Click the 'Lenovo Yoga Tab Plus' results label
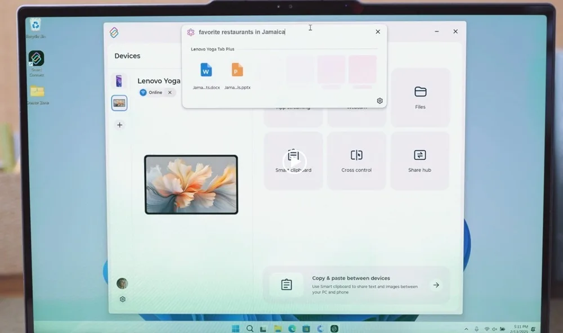 [213, 49]
